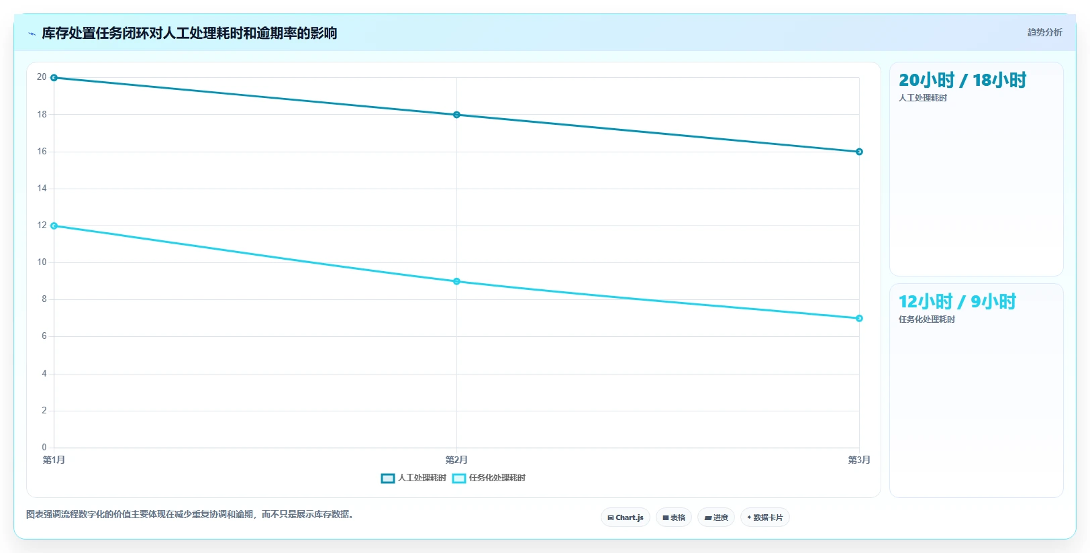
Task: Click the 任务化处理耗时 data point at 第3月
Action: click(x=859, y=318)
